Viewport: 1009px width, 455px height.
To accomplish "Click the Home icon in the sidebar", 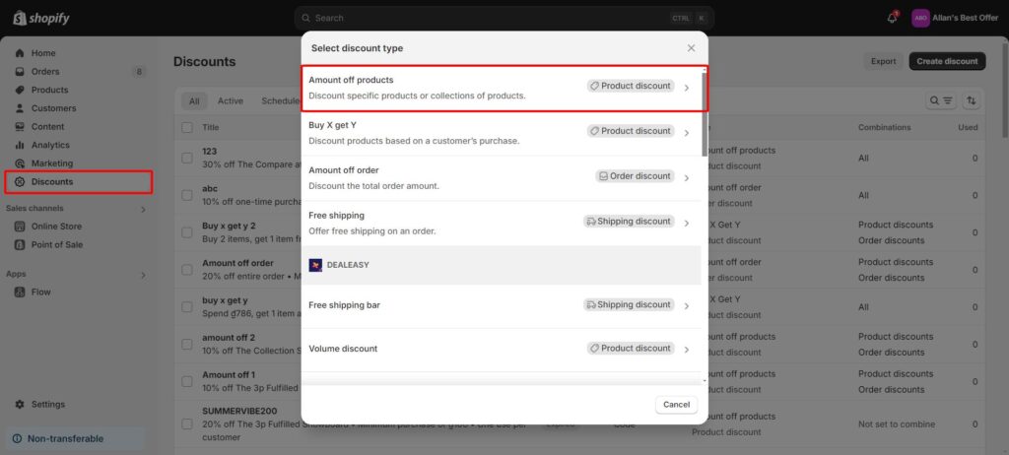I will point(20,53).
